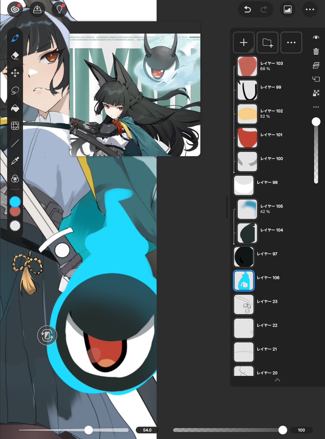Select layer レイヤー 100 thumbnail
325x439 pixels.
click(247, 161)
